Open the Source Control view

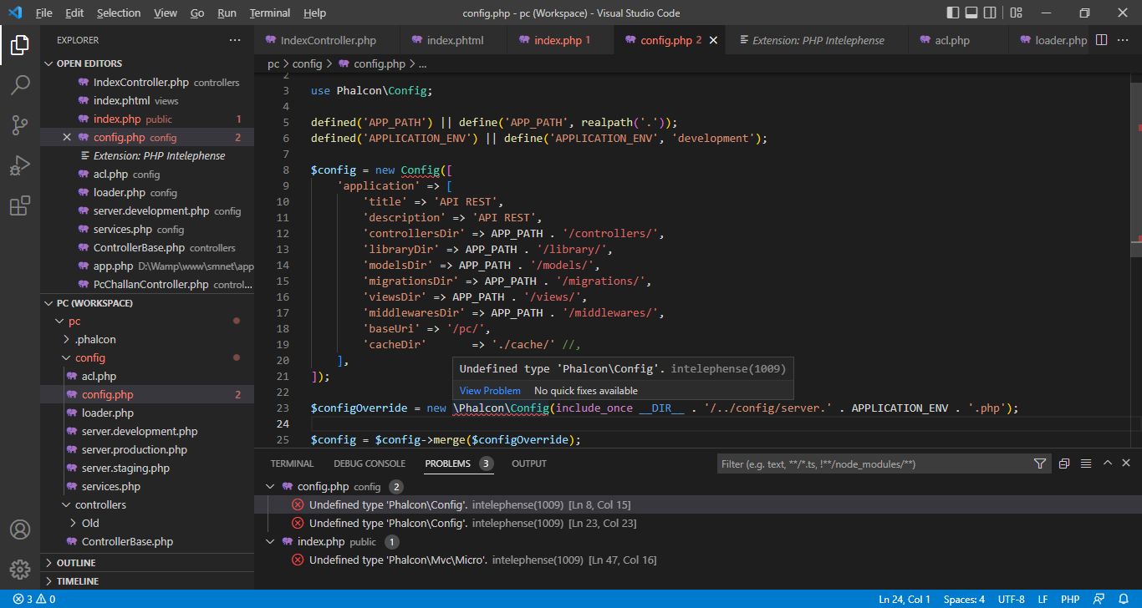[20, 124]
